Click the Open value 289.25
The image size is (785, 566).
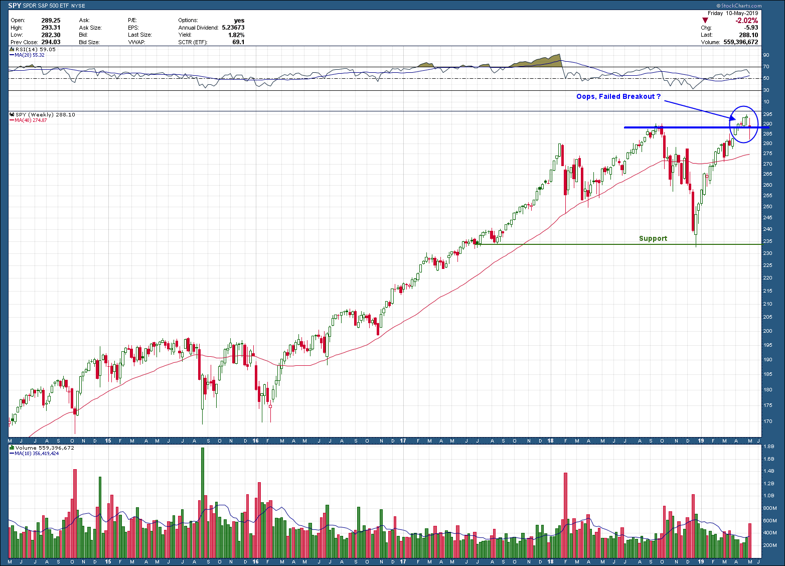coord(51,21)
